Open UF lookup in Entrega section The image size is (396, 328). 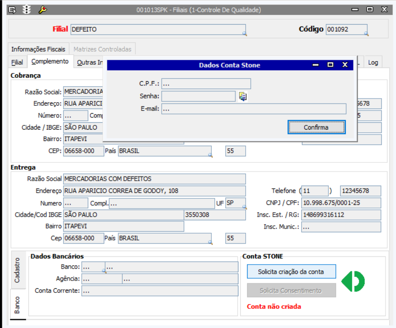(244, 207)
